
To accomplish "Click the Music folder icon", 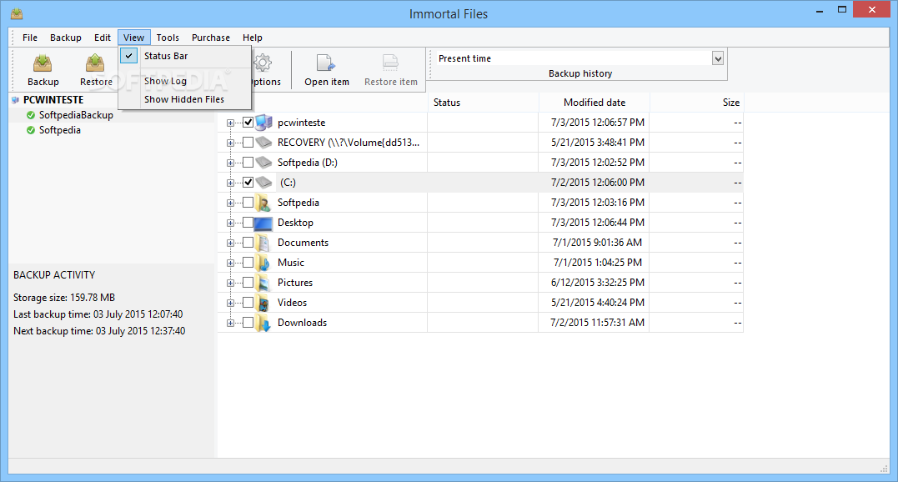I will [263, 263].
